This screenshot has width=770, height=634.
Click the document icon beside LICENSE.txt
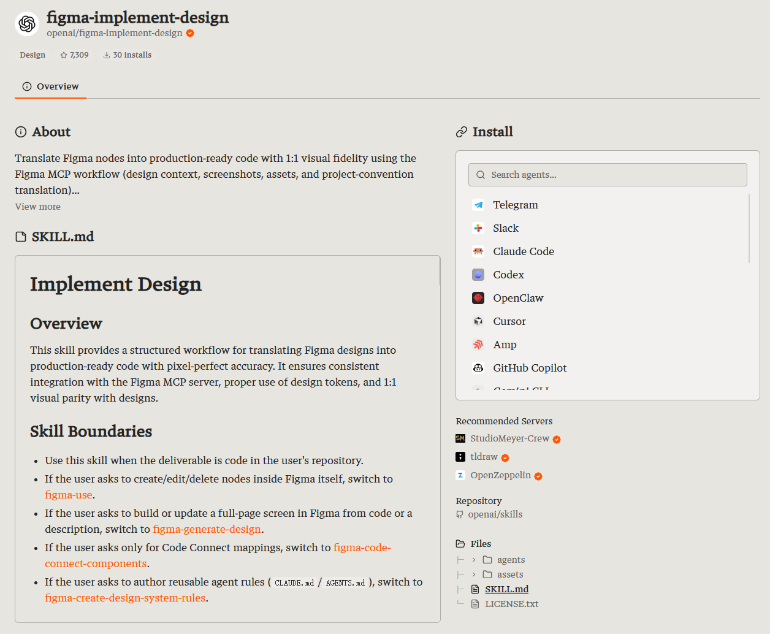tap(475, 604)
